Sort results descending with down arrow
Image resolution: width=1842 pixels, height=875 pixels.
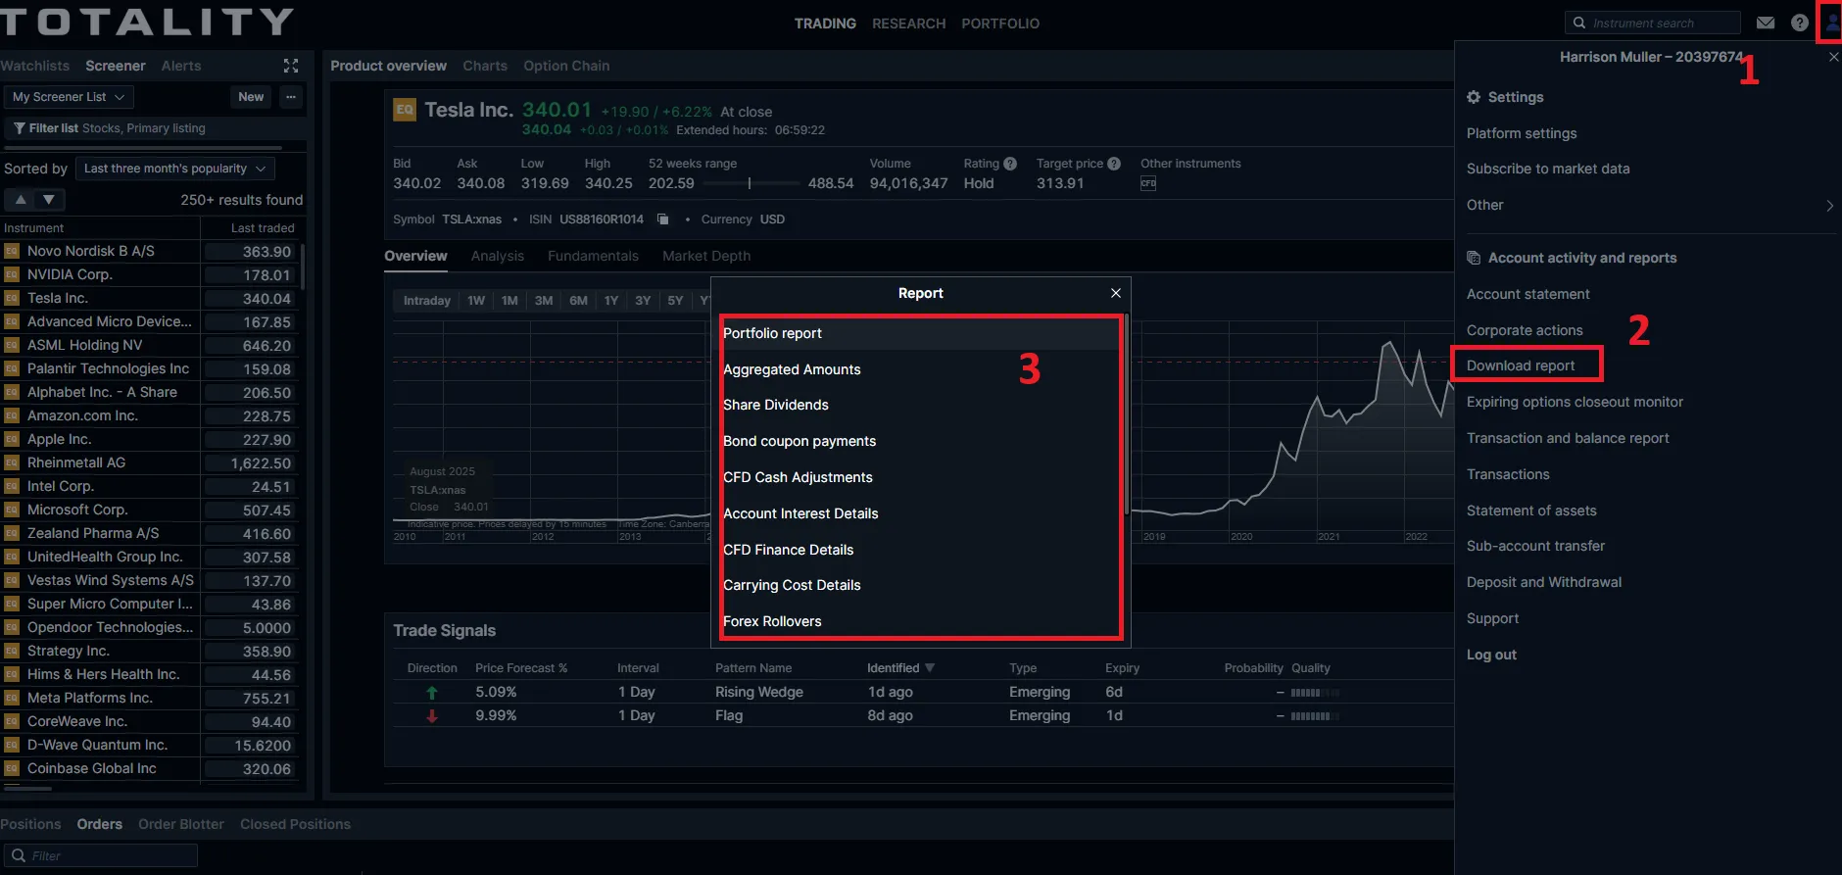point(49,199)
